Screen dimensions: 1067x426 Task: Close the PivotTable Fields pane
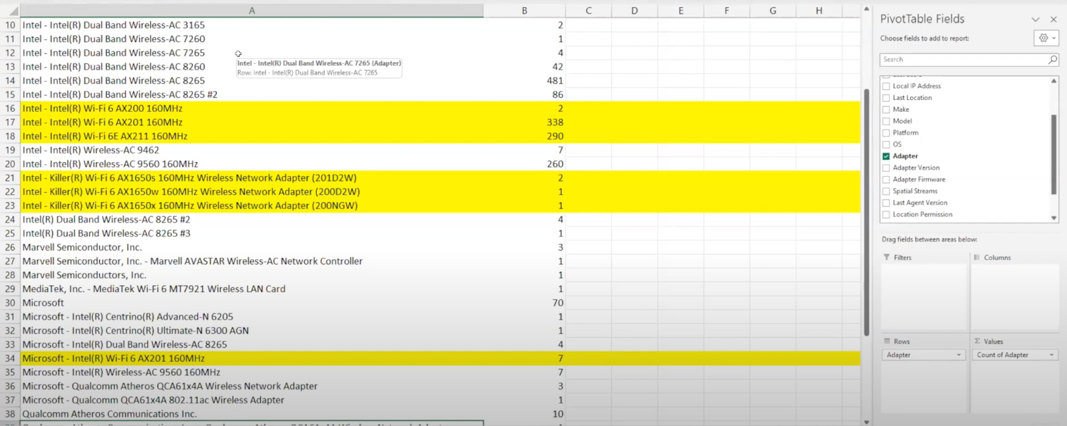click(1054, 19)
